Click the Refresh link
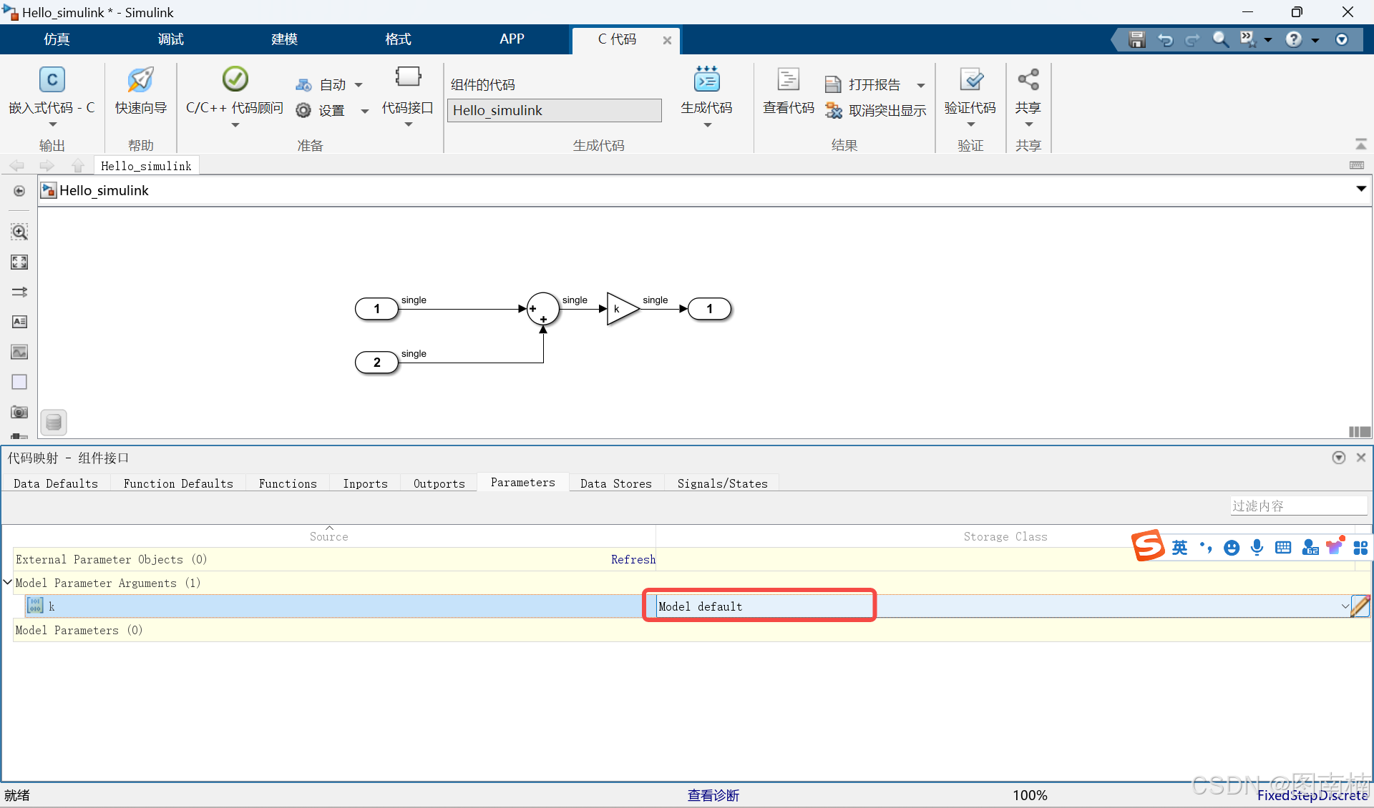The width and height of the screenshot is (1374, 808). [633, 559]
